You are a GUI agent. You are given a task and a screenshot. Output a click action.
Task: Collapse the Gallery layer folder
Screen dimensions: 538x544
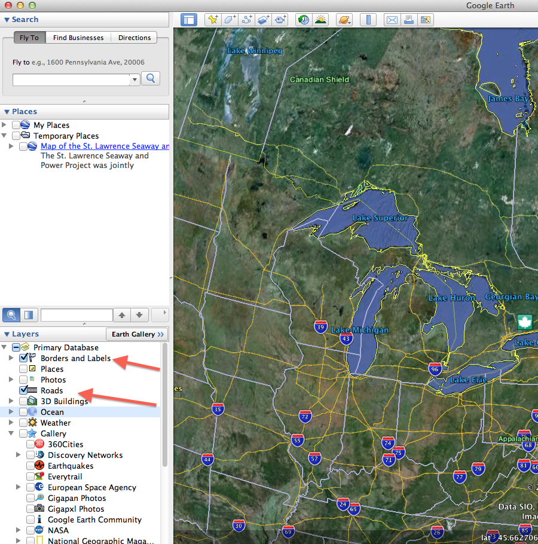tap(11, 433)
